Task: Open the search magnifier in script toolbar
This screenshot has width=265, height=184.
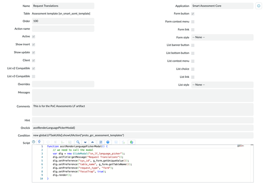Action: click(78, 142)
